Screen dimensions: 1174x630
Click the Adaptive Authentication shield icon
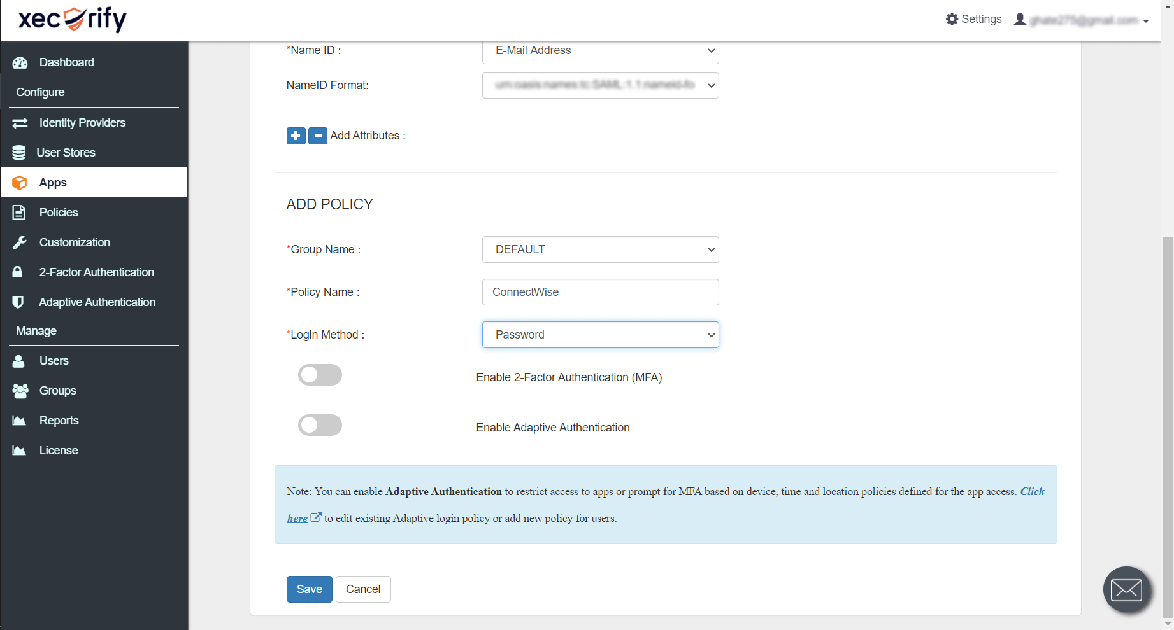pyautogui.click(x=18, y=302)
